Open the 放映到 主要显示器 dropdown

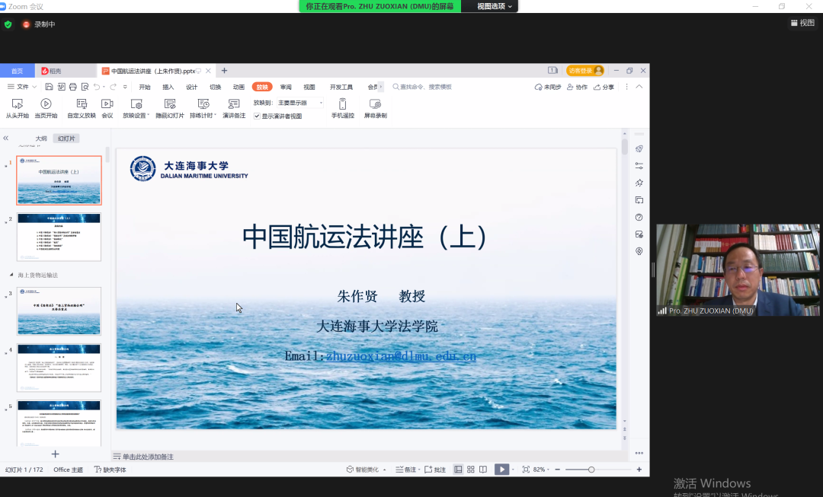(x=299, y=103)
